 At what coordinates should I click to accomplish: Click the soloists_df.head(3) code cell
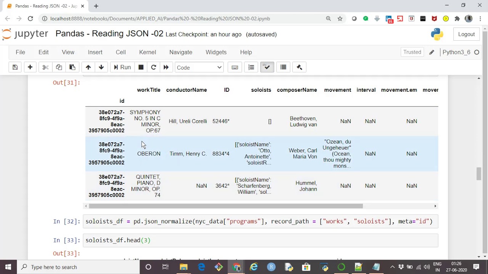point(260,240)
